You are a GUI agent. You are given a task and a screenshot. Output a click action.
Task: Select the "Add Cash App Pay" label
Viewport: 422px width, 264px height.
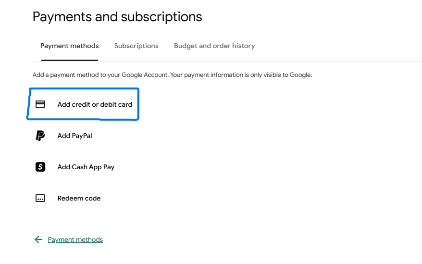[86, 167]
